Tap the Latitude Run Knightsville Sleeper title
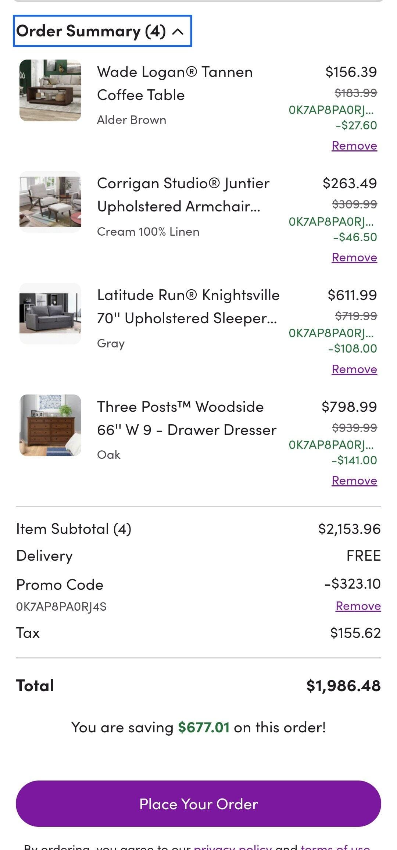The width and height of the screenshot is (397, 850). (x=188, y=307)
